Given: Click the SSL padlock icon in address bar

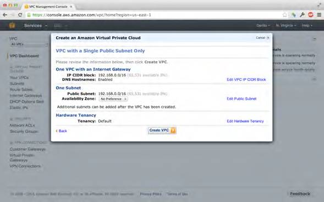Looking at the screenshot, I should click(29, 15).
